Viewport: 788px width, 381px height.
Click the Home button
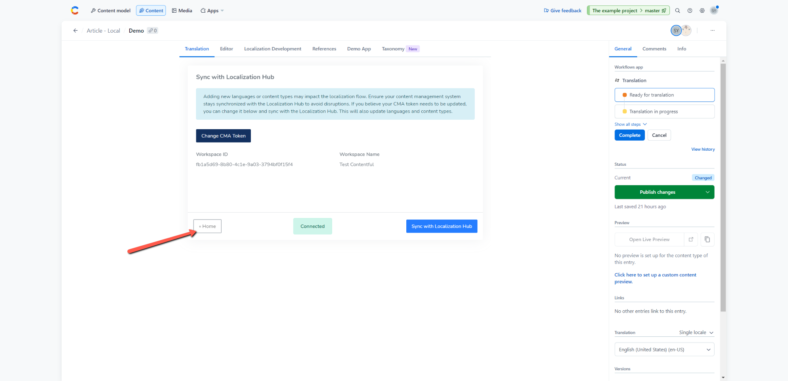pyautogui.click(x=207, y=226)
